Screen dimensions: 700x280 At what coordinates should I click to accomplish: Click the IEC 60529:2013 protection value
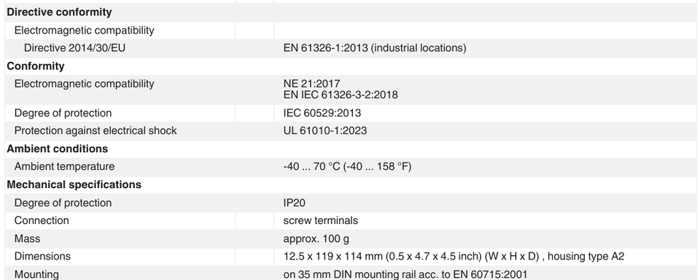[x=322, y=113]
